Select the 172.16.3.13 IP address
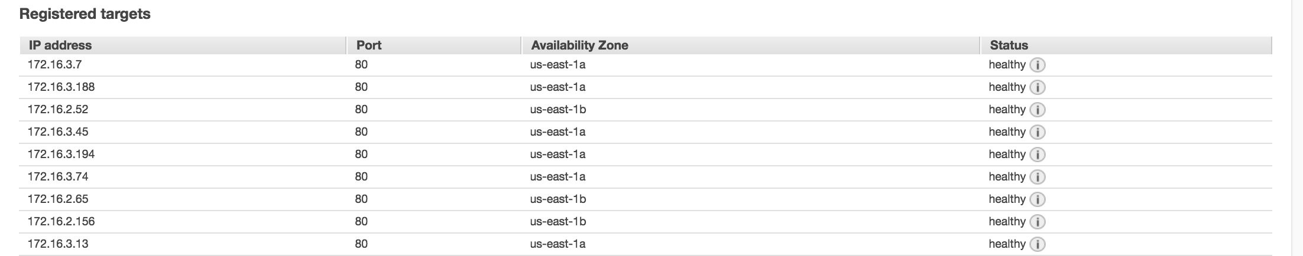 [x=58, y=244]
